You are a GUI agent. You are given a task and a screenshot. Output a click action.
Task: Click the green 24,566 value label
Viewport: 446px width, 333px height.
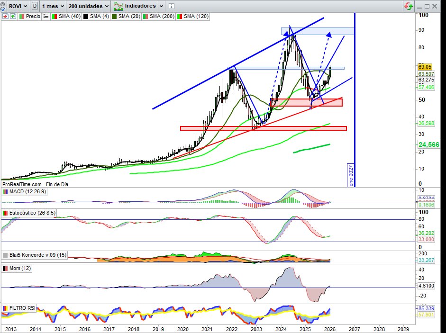point(428,144)
